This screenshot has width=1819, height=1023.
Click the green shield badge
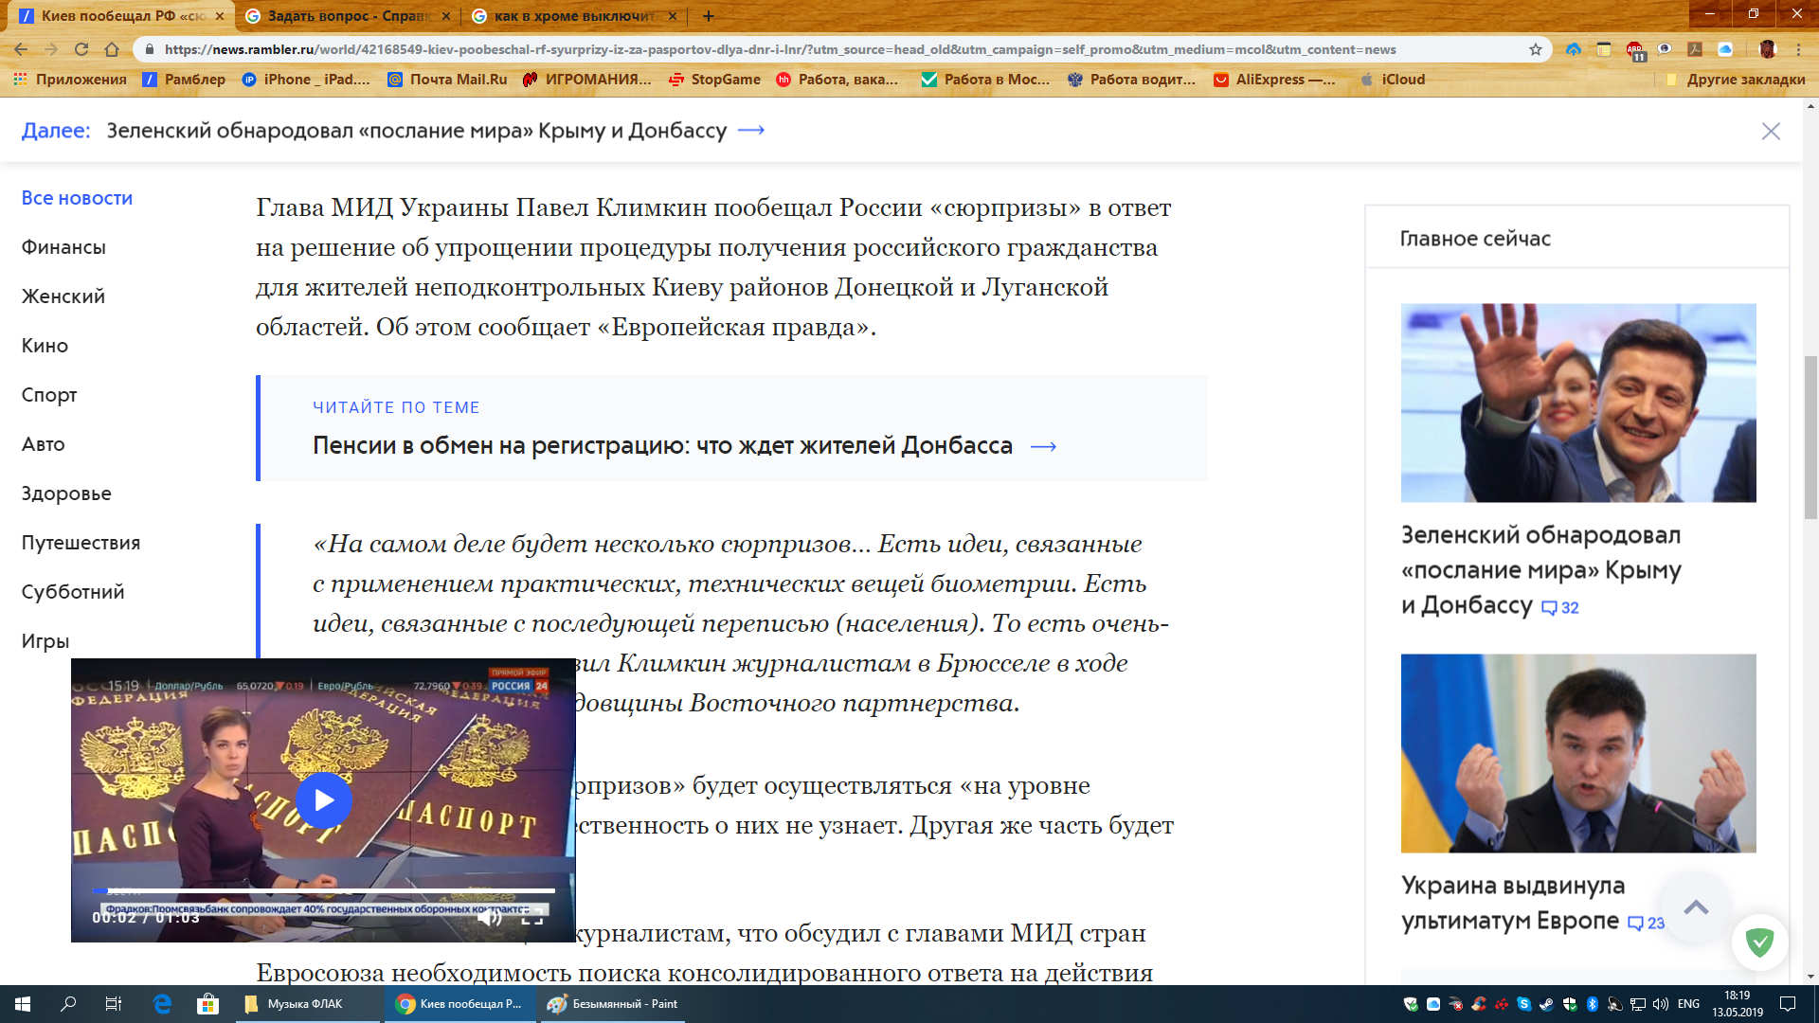pyautogui.click(x=1759, y=942)
